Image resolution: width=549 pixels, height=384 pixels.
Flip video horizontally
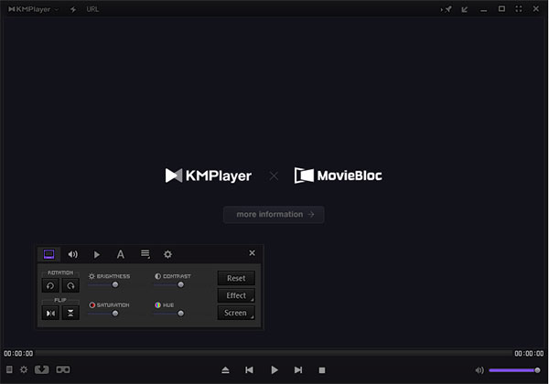(50, 313)
